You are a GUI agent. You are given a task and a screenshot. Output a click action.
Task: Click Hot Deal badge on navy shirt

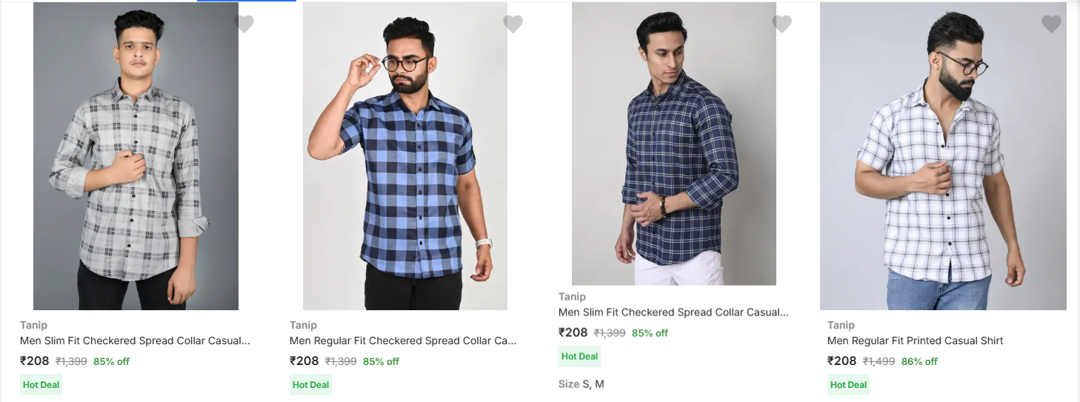579,357
